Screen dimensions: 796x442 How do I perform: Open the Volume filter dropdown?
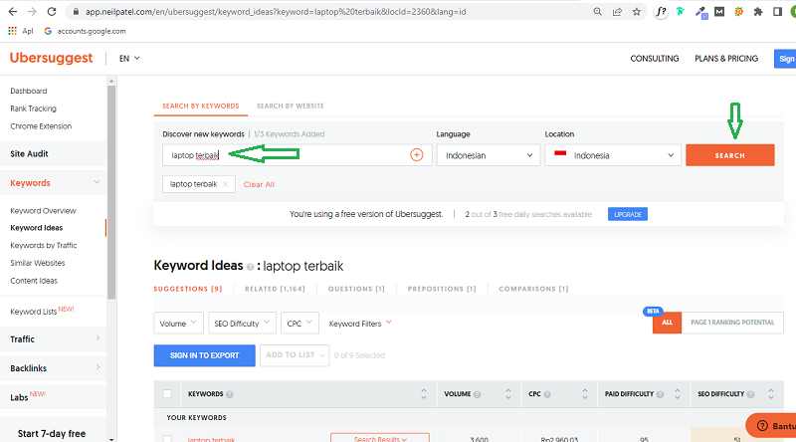click(179, 324)
